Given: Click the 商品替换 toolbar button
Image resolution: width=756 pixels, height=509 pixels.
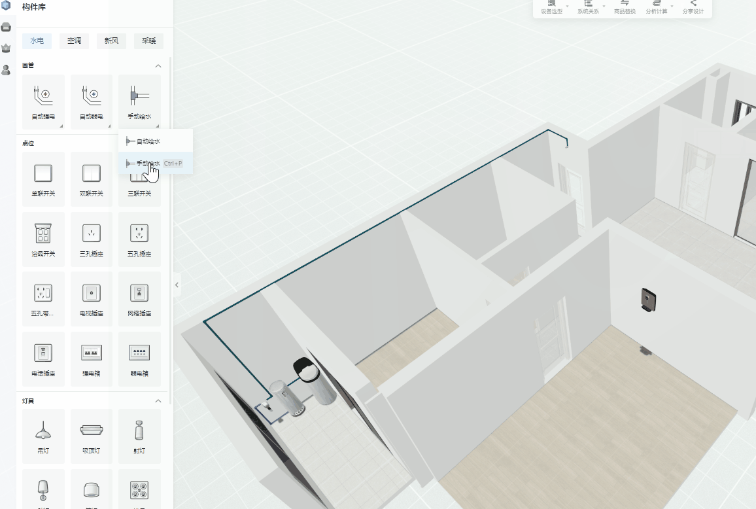Looking at the screenshot, I should pos(624,7).
